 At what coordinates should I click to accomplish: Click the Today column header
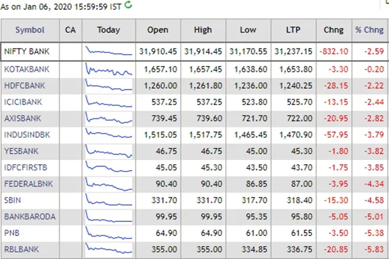coord(108,30)
